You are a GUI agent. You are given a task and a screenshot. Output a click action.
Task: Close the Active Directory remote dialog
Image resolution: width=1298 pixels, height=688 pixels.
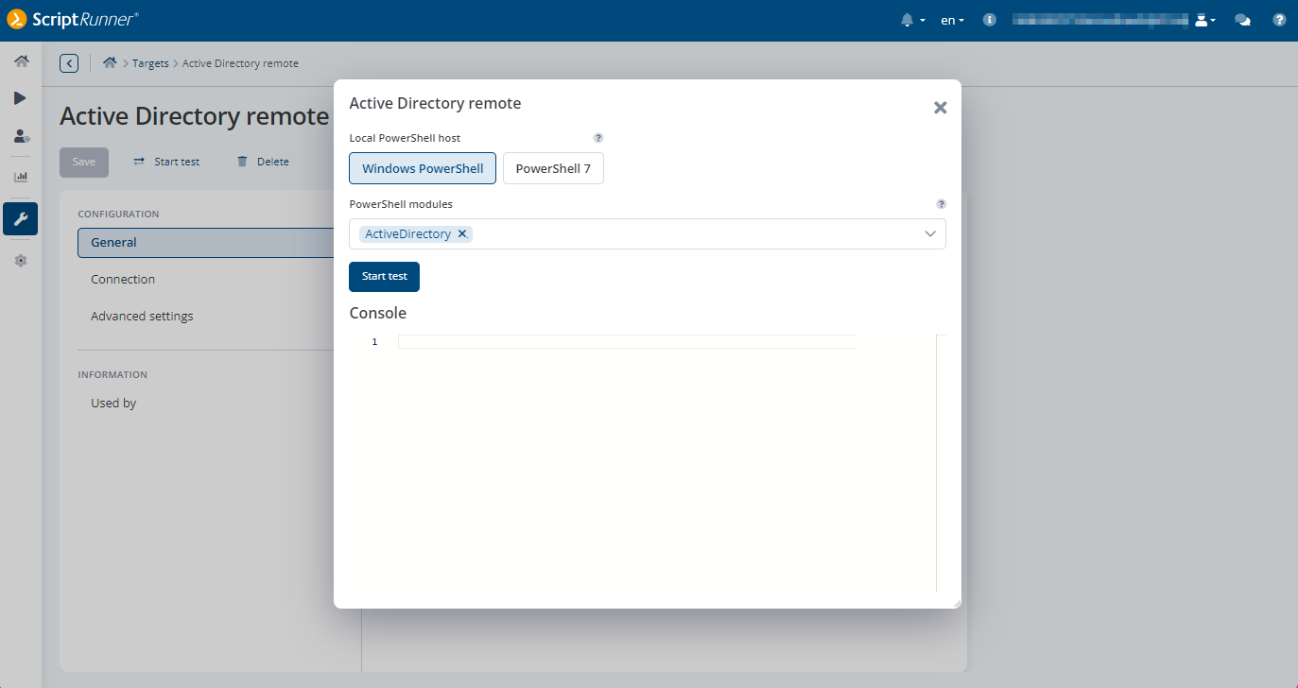pyautogui.click(x=940, y=108)
